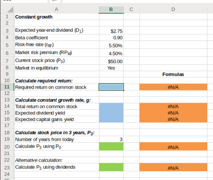Select the $50.00 stock price cell
Viewport: 213px width, 180px height.
pyautogui.click(x=111, y=61)
